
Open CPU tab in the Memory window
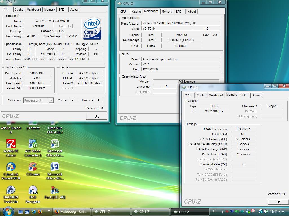[x=188, y=95]
